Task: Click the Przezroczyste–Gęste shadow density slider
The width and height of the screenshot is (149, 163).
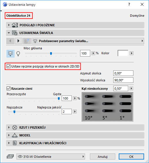Action: coord(34,98)
